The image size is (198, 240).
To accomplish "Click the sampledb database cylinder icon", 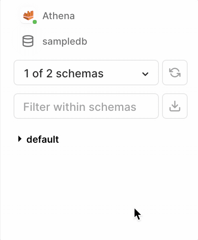I will tap(28, 41).
